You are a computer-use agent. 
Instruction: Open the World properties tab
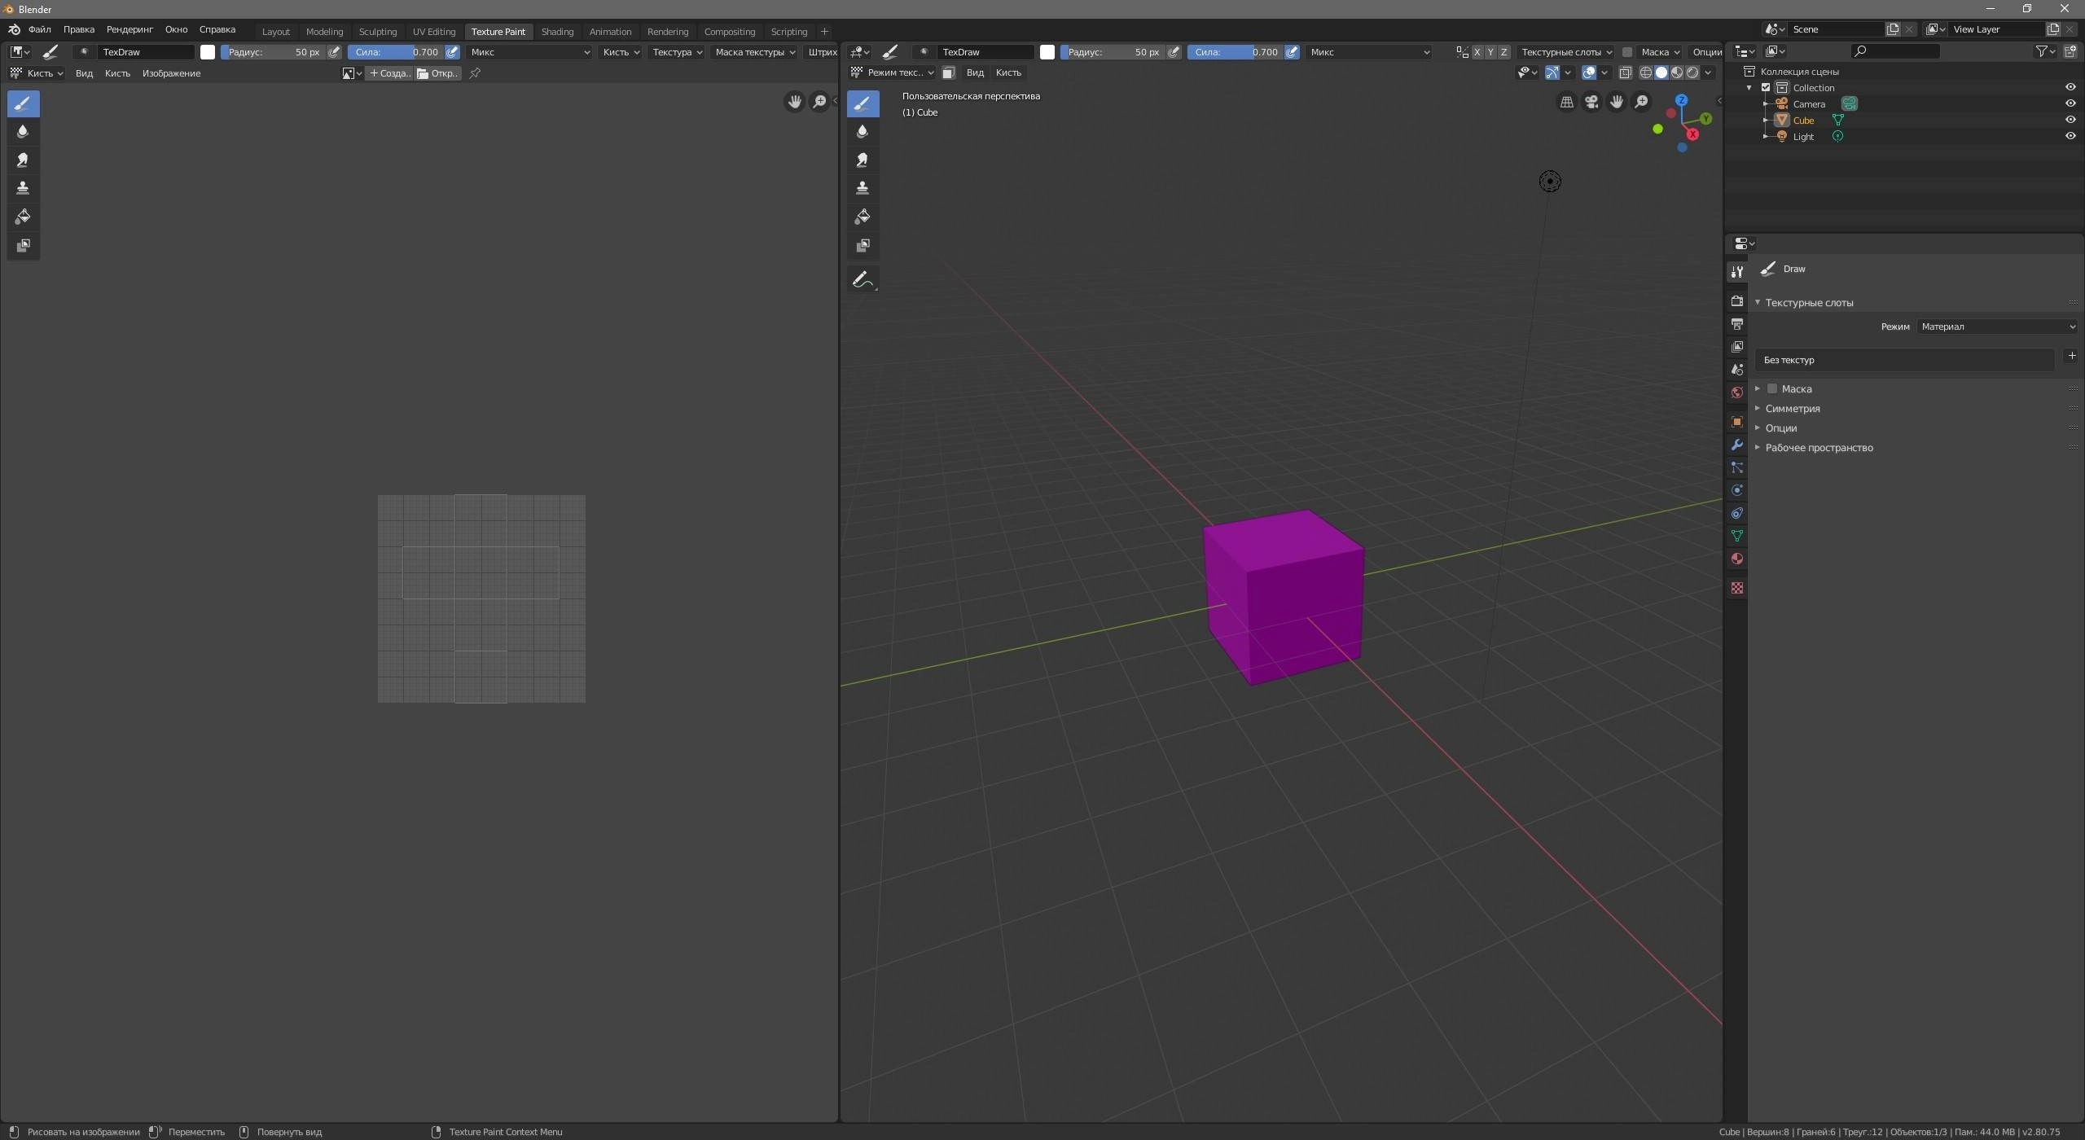point(1736,392)
